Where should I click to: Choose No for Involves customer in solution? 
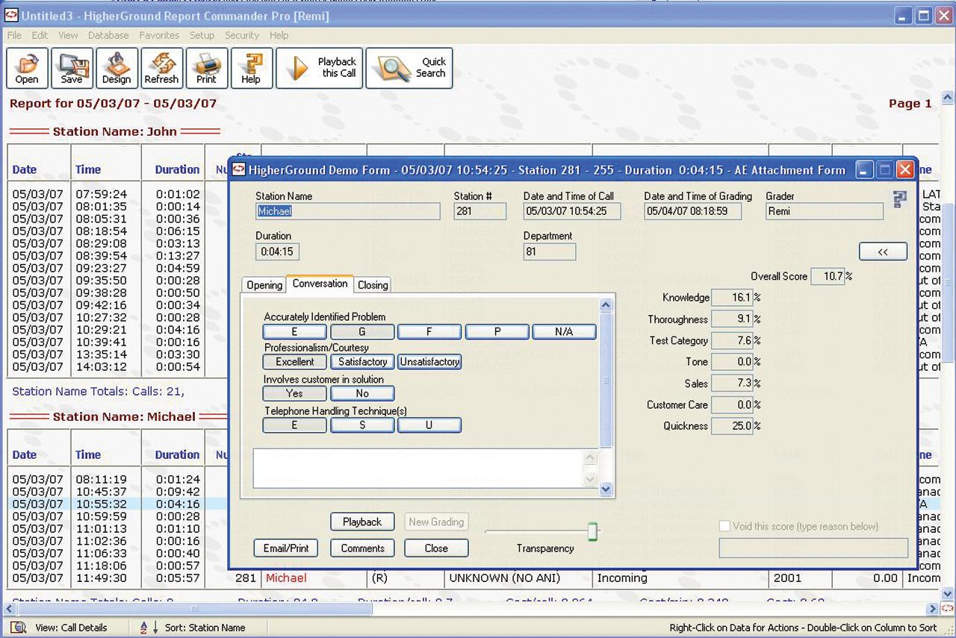click(x=362, y=393)
